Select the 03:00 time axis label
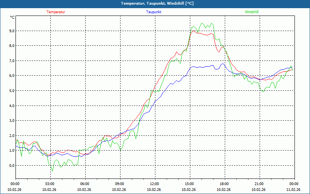 (x=50, y=184)
